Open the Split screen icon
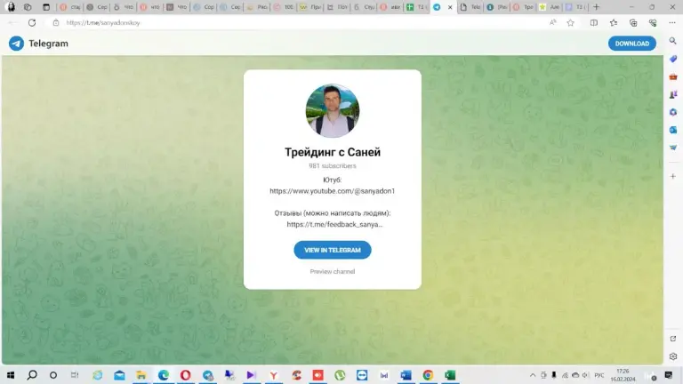 tap(594, 22)
